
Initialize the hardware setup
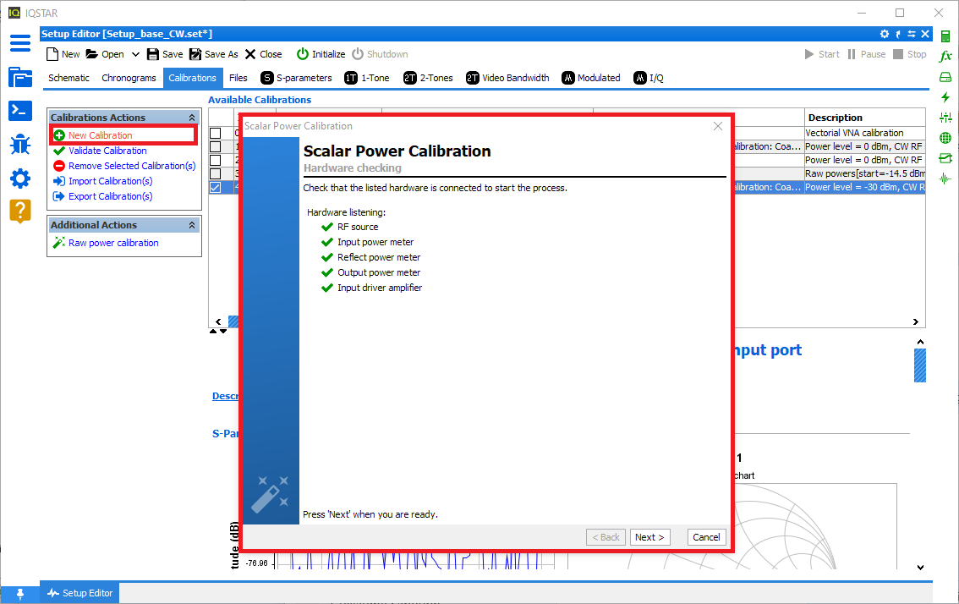click(321, 54)
